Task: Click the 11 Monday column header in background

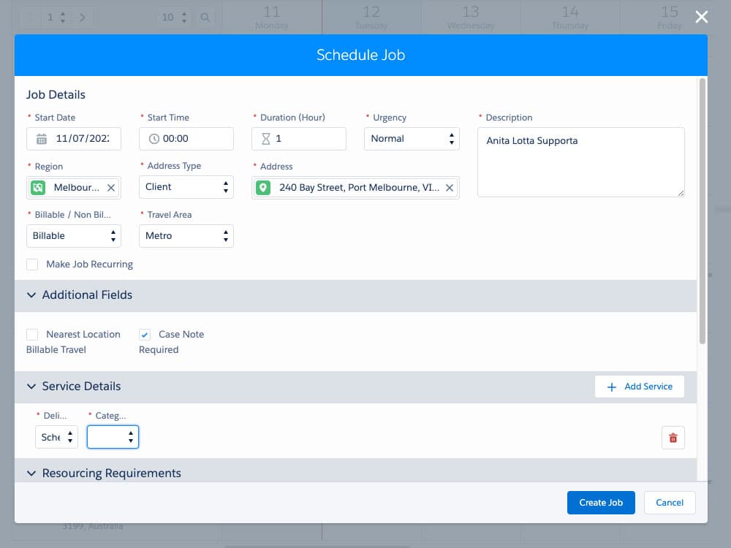Action: pos(272,18)
